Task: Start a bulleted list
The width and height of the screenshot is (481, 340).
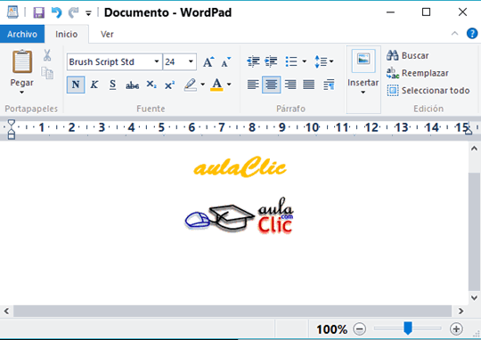Action: click(290, 61)
